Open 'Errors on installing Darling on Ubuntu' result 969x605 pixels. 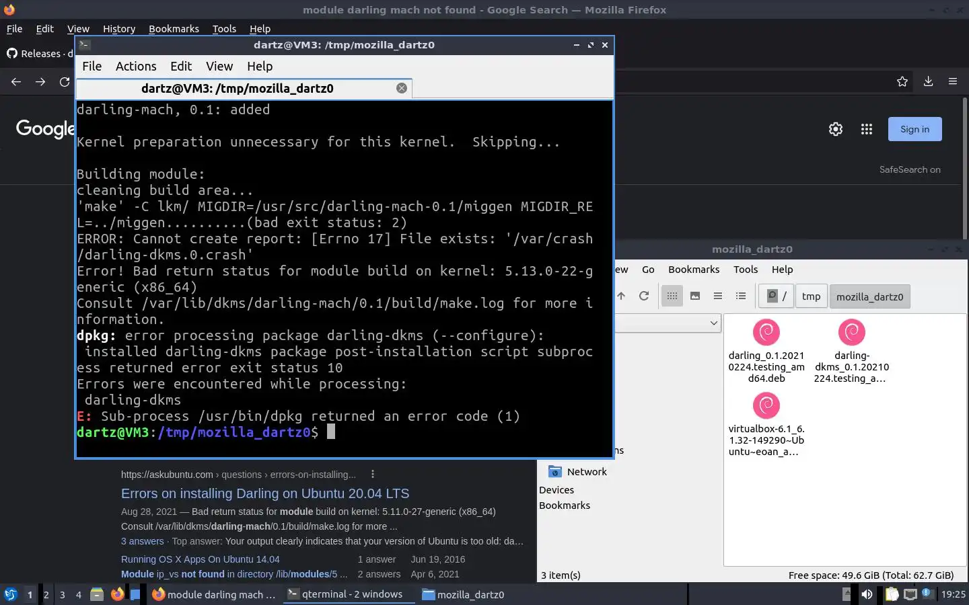tap(265, 493)
